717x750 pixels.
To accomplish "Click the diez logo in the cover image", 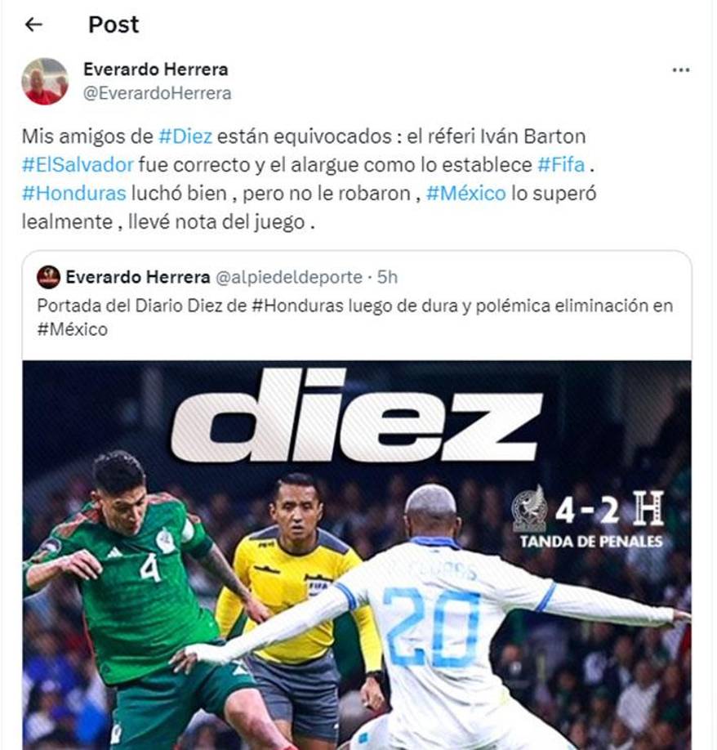I will 357,415.
